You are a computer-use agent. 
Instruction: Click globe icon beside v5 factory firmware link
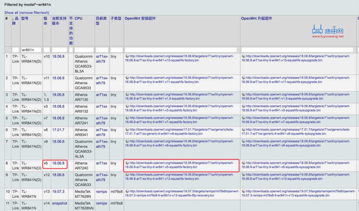point(127,163)
